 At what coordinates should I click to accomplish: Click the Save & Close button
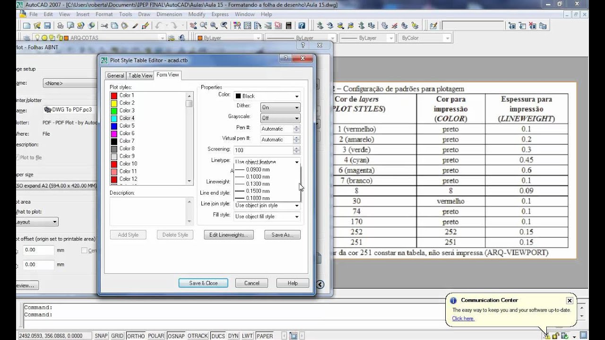203,283
